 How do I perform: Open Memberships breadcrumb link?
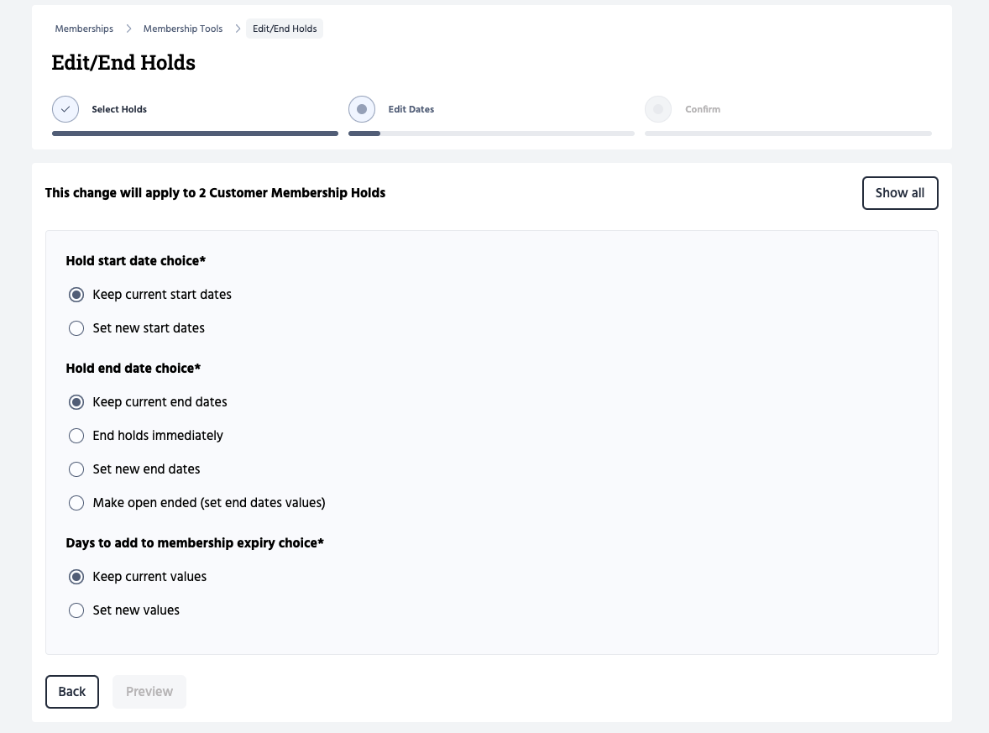click(x=84, y=29)
